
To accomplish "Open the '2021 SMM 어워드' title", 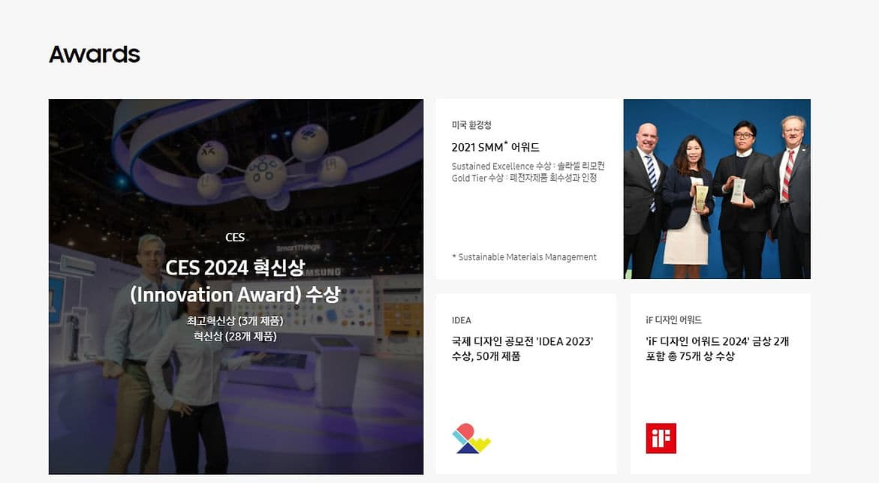I will pyautogui.click(x=495, y=147).
